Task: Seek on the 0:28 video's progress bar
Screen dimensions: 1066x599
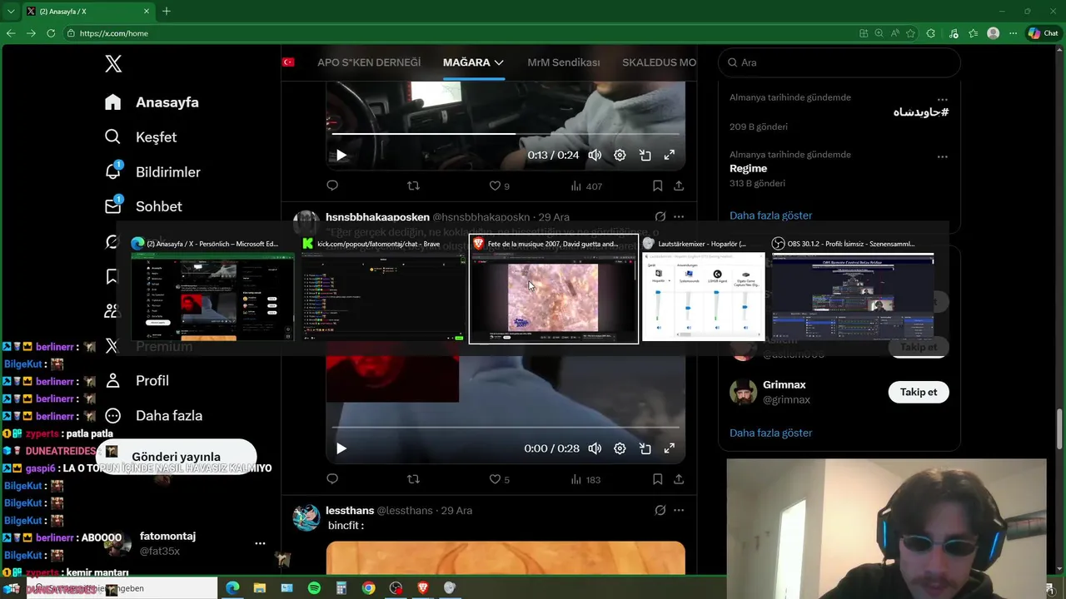Action: tap(506, 427)
